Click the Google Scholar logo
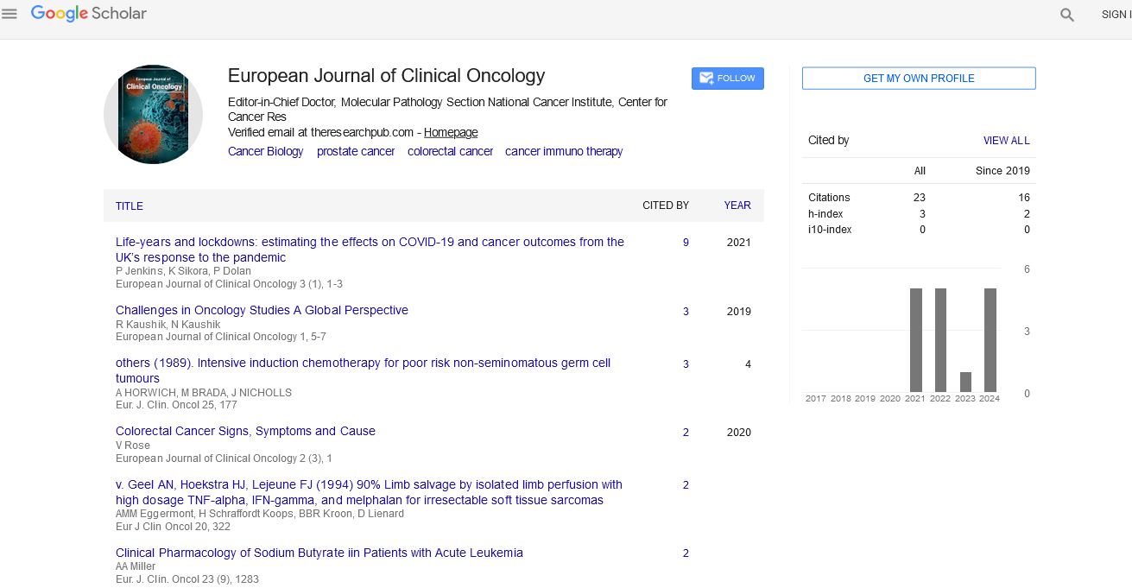 pos(89,14)
